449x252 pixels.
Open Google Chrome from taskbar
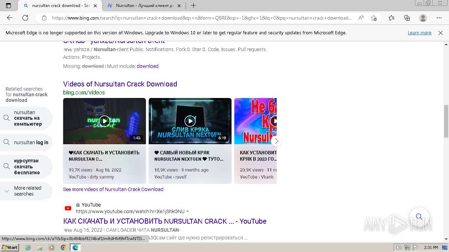pyautogui.click(x=63, y=247)
